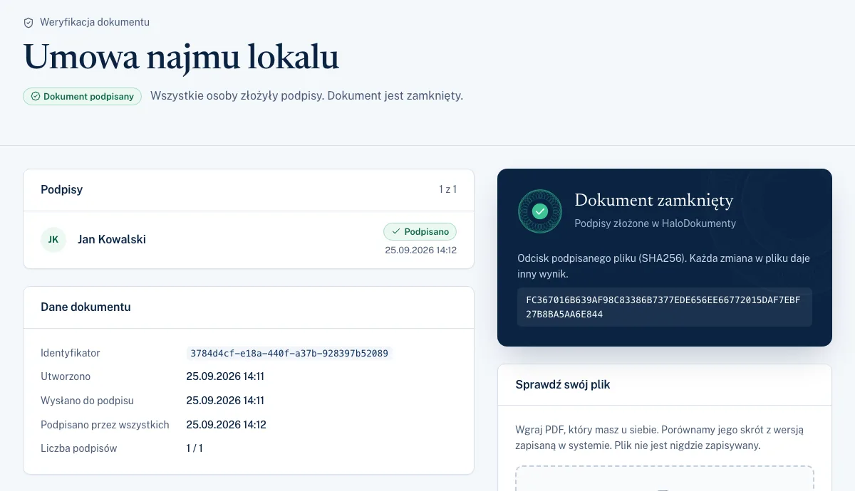
Task: Click the Dokument zamknięty heading
Action: point(654,201)
